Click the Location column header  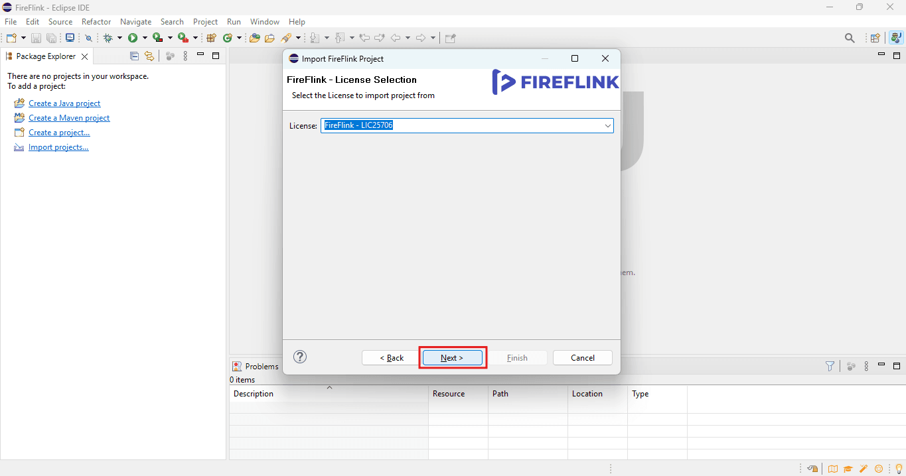pyautogui.click(x=598, y=394)
